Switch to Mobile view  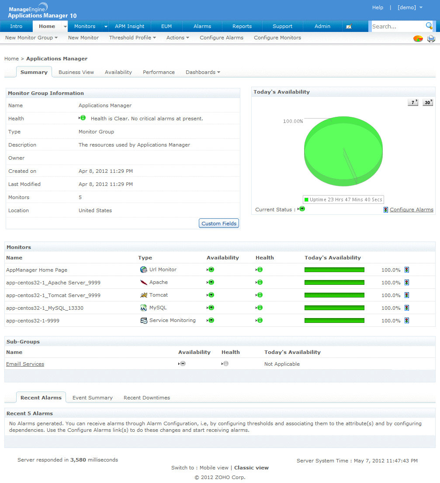click(x=214, y=468)
